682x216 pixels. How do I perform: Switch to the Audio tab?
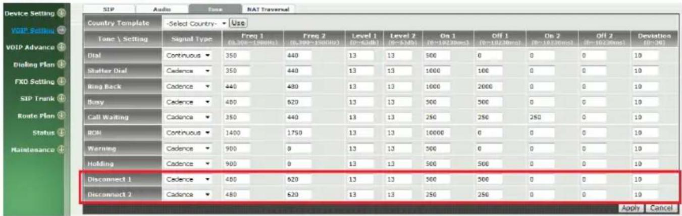pyautogui.click(x=163, y=9)
